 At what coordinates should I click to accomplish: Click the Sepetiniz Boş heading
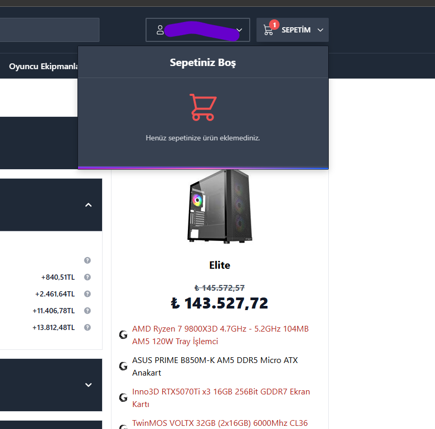click(x=203, y=62)
